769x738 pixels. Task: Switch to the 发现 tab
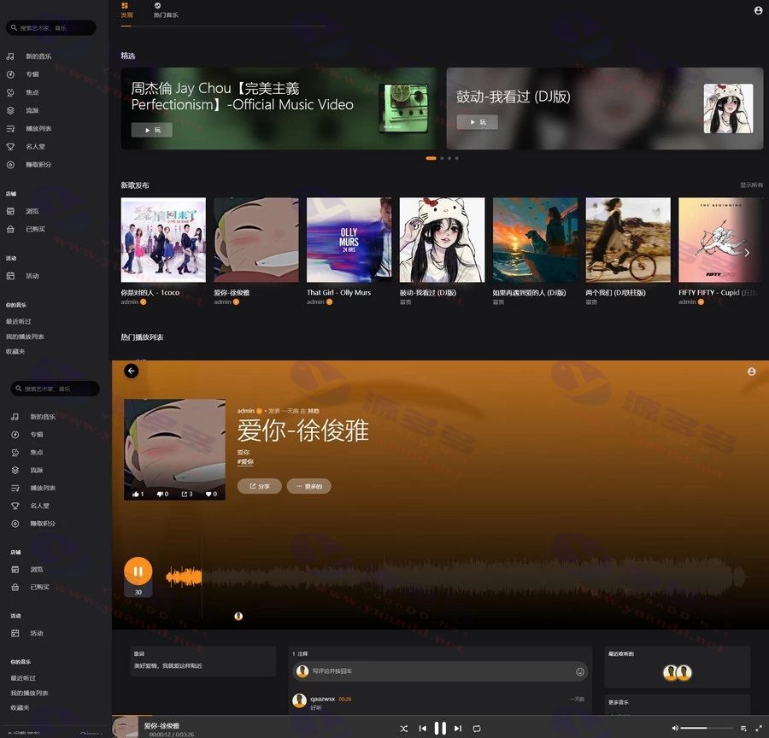pos(126,10)
